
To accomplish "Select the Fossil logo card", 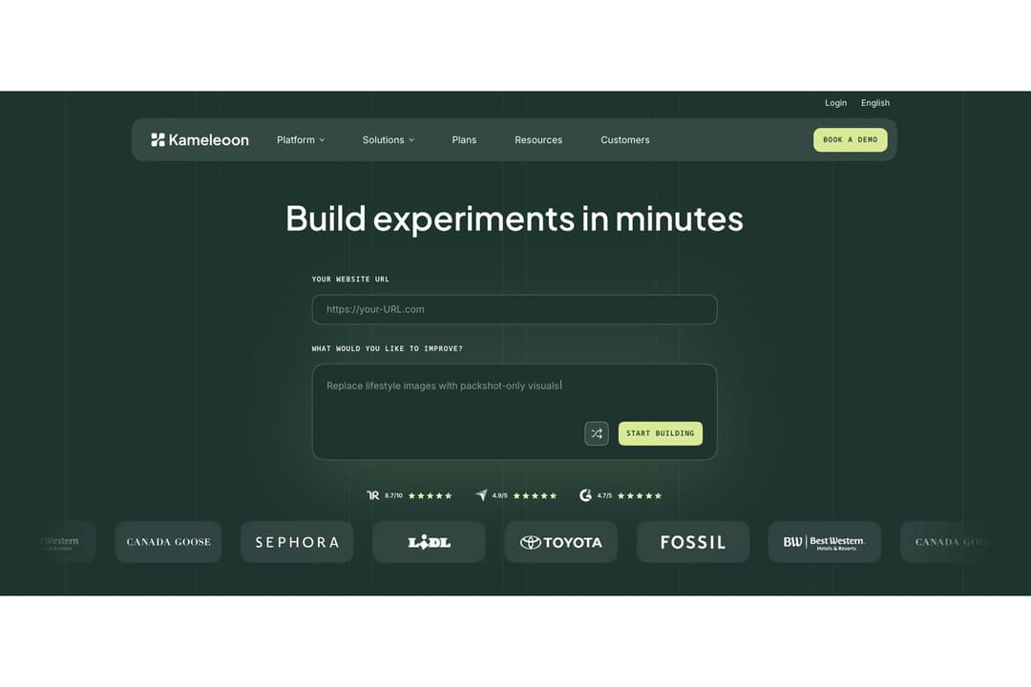I will [x=693, y=542].
